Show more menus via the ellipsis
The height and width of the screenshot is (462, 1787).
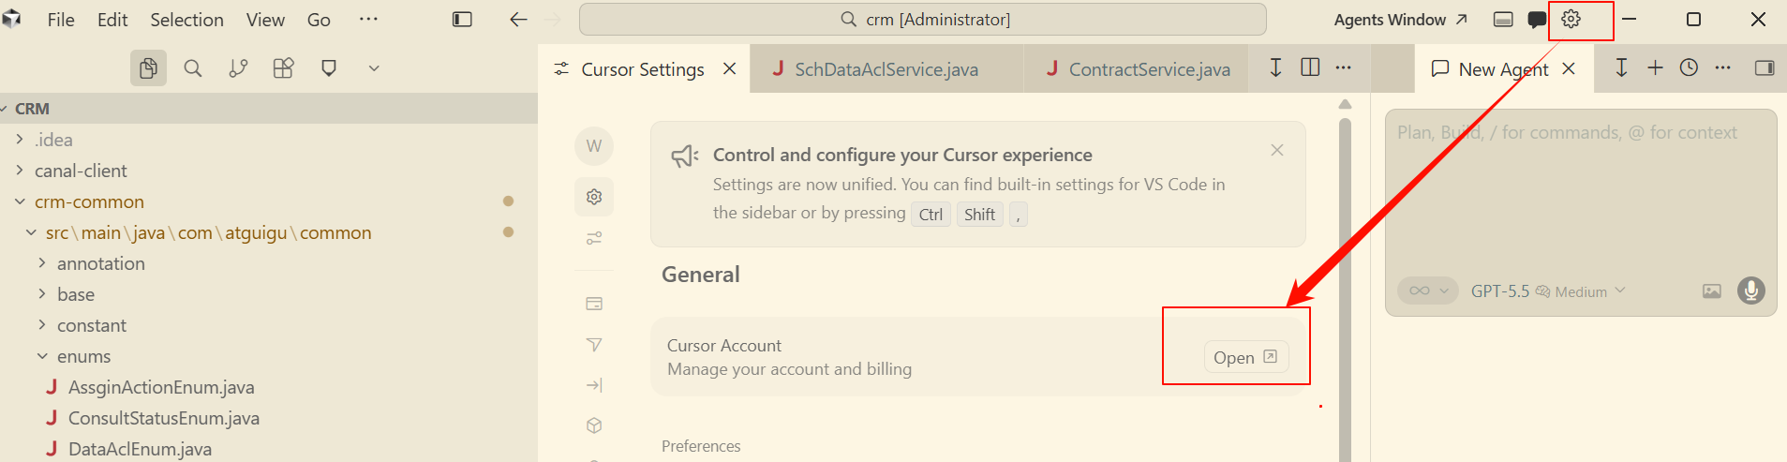click(368, 20)
